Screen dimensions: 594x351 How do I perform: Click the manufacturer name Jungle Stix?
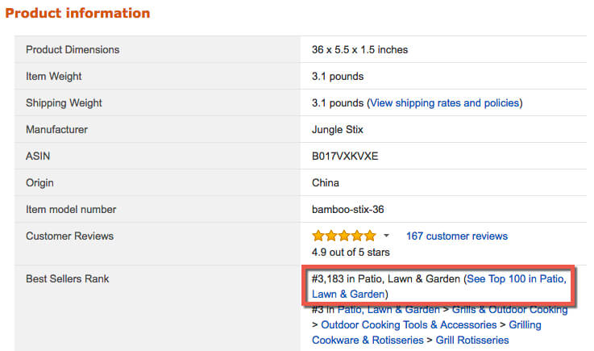point(339,130)
